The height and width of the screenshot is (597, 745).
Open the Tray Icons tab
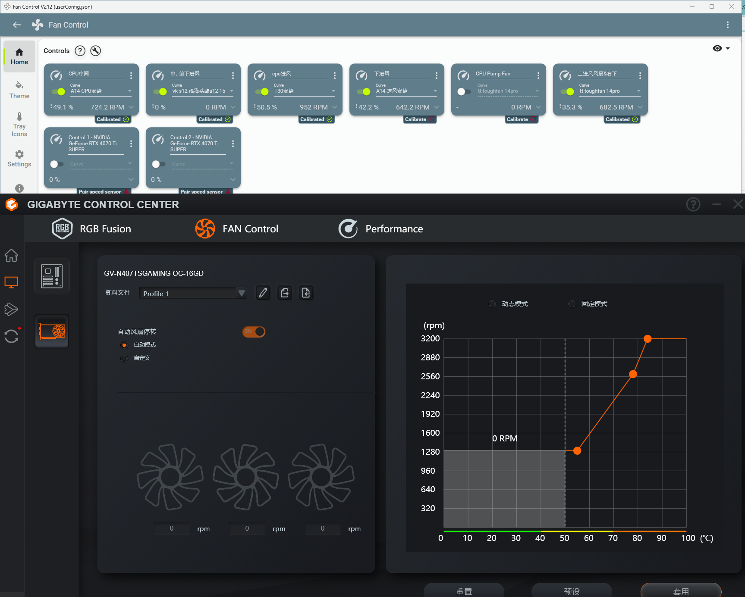point(19,125)
